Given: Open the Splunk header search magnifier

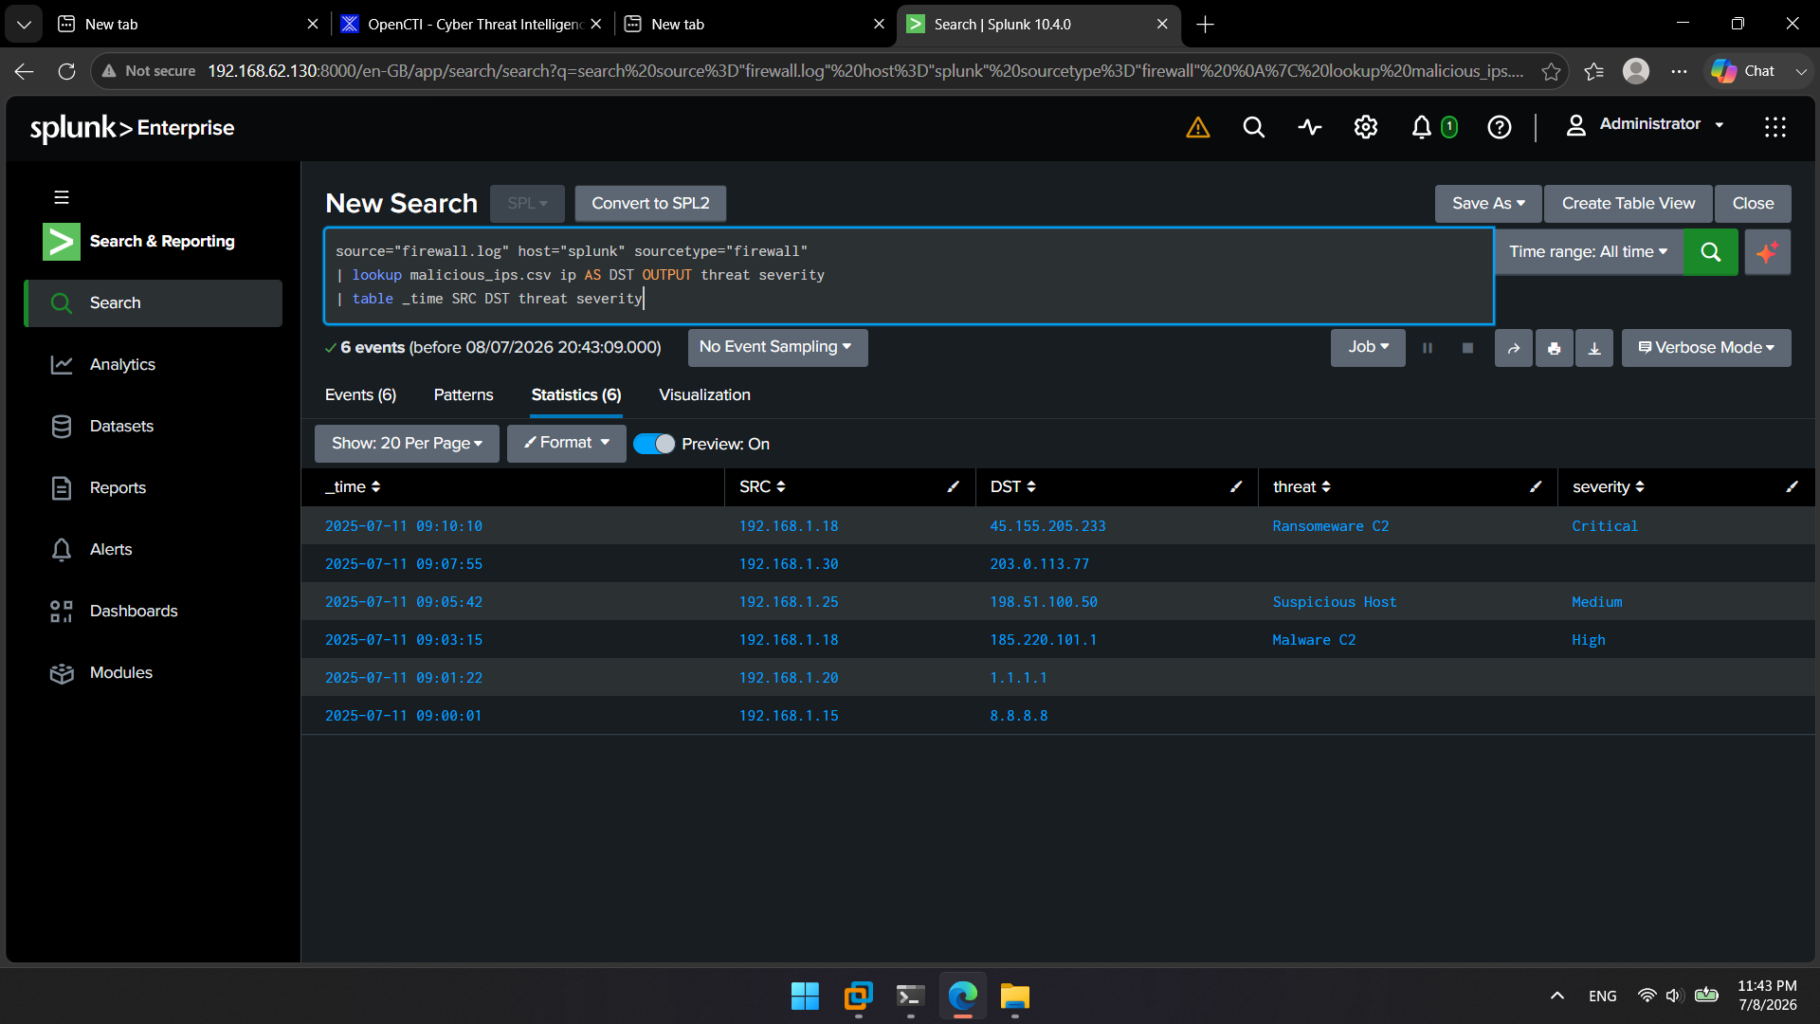Looking at the screenshot, I should point(1253,127).
